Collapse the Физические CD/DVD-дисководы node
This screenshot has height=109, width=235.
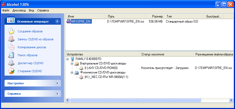(72, 72)
